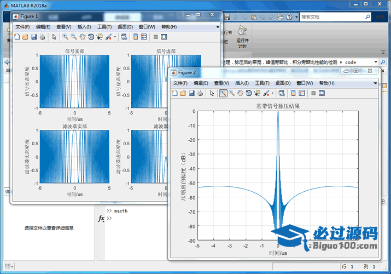
Task: Insert Legend via Figure 1 toolbar icon
Action: click(x=144, y=37)
